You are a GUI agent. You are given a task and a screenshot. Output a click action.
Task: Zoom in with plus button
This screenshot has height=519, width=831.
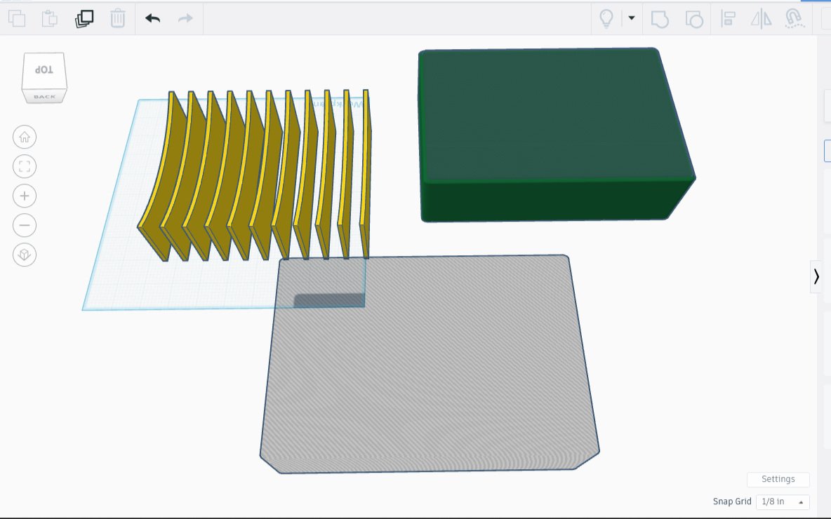click(25, 196)
